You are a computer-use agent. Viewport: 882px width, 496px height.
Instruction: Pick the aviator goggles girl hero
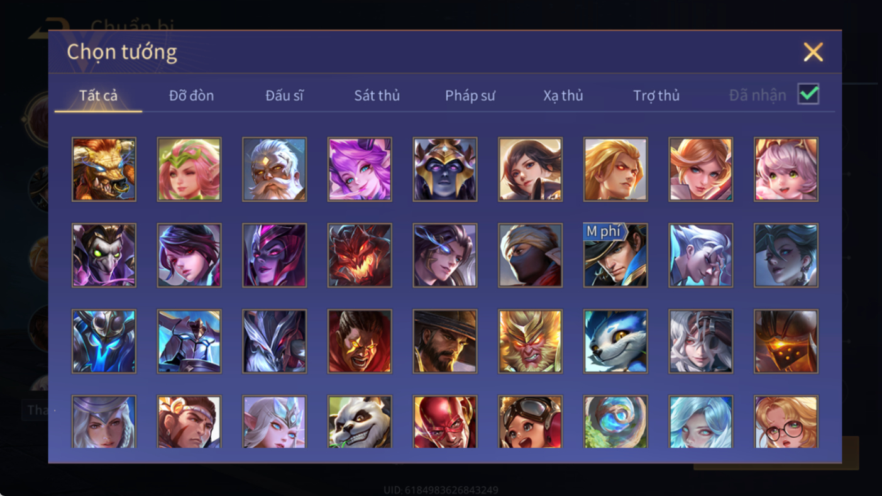click(x=530, y=421)
